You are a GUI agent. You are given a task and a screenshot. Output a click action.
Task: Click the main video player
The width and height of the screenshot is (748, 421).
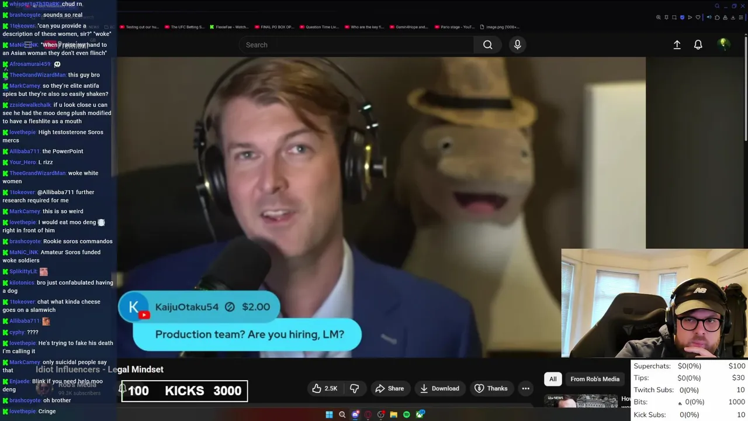[x=381, y=207]
